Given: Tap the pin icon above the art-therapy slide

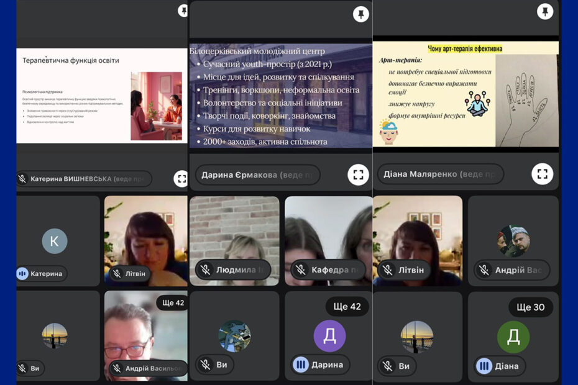Looking at the screenshot, I should pos(544,12).
